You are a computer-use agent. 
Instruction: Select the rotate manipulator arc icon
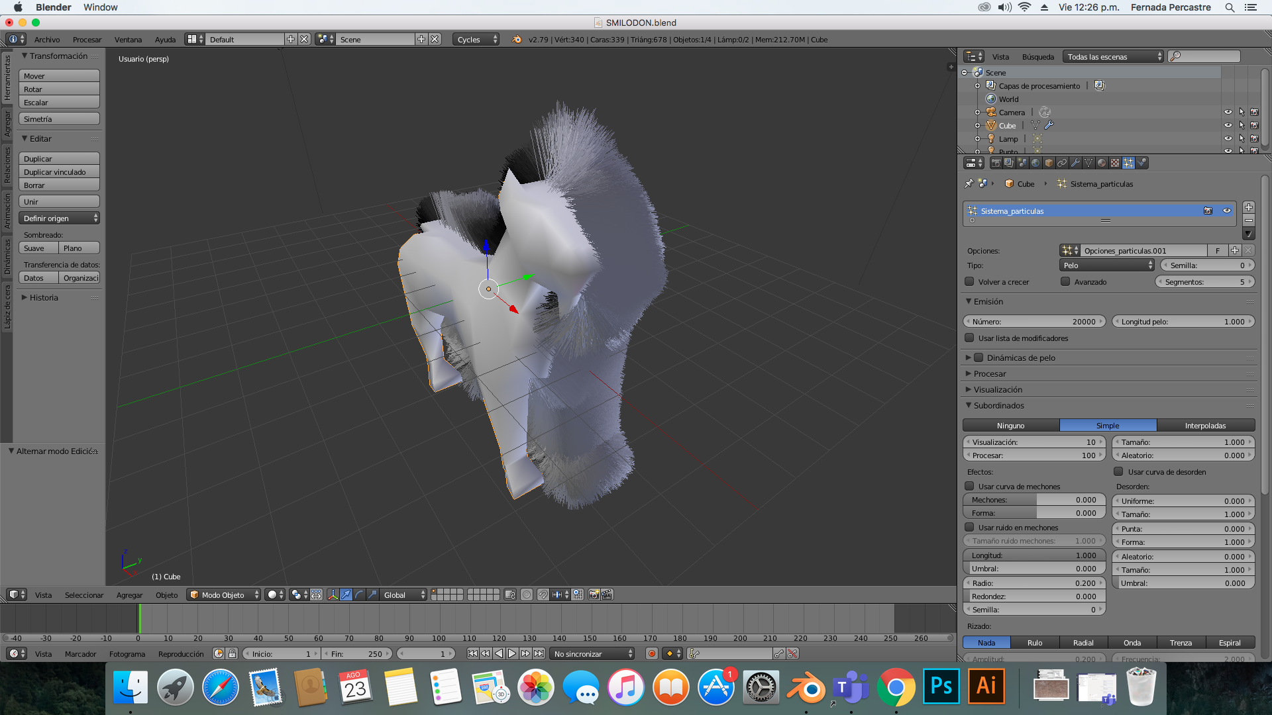(x=359, y=595)
